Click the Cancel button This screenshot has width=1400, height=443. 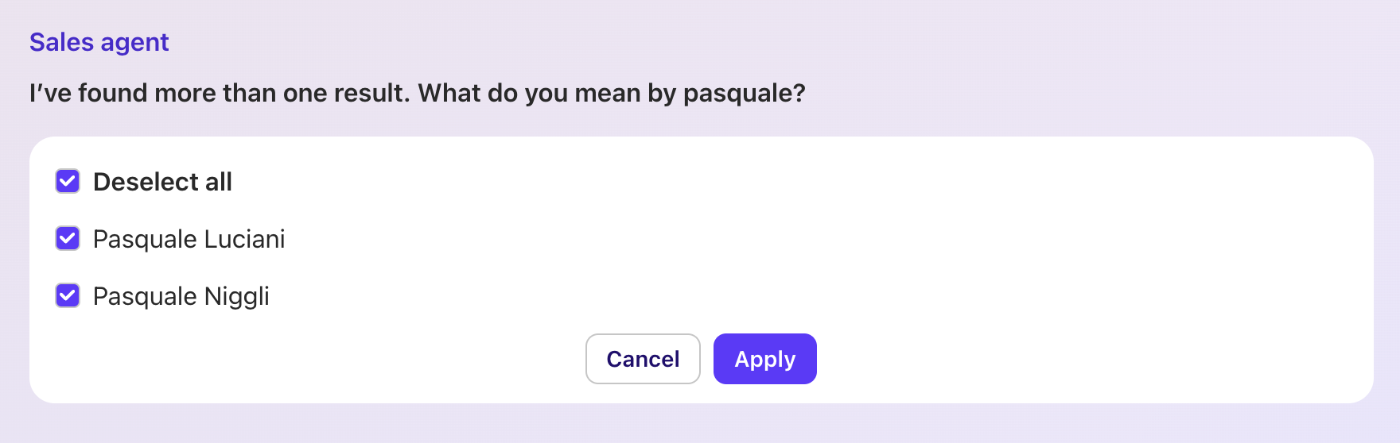pos(643,359)
